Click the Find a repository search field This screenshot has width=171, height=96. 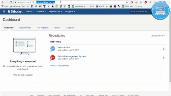(141, 11)
